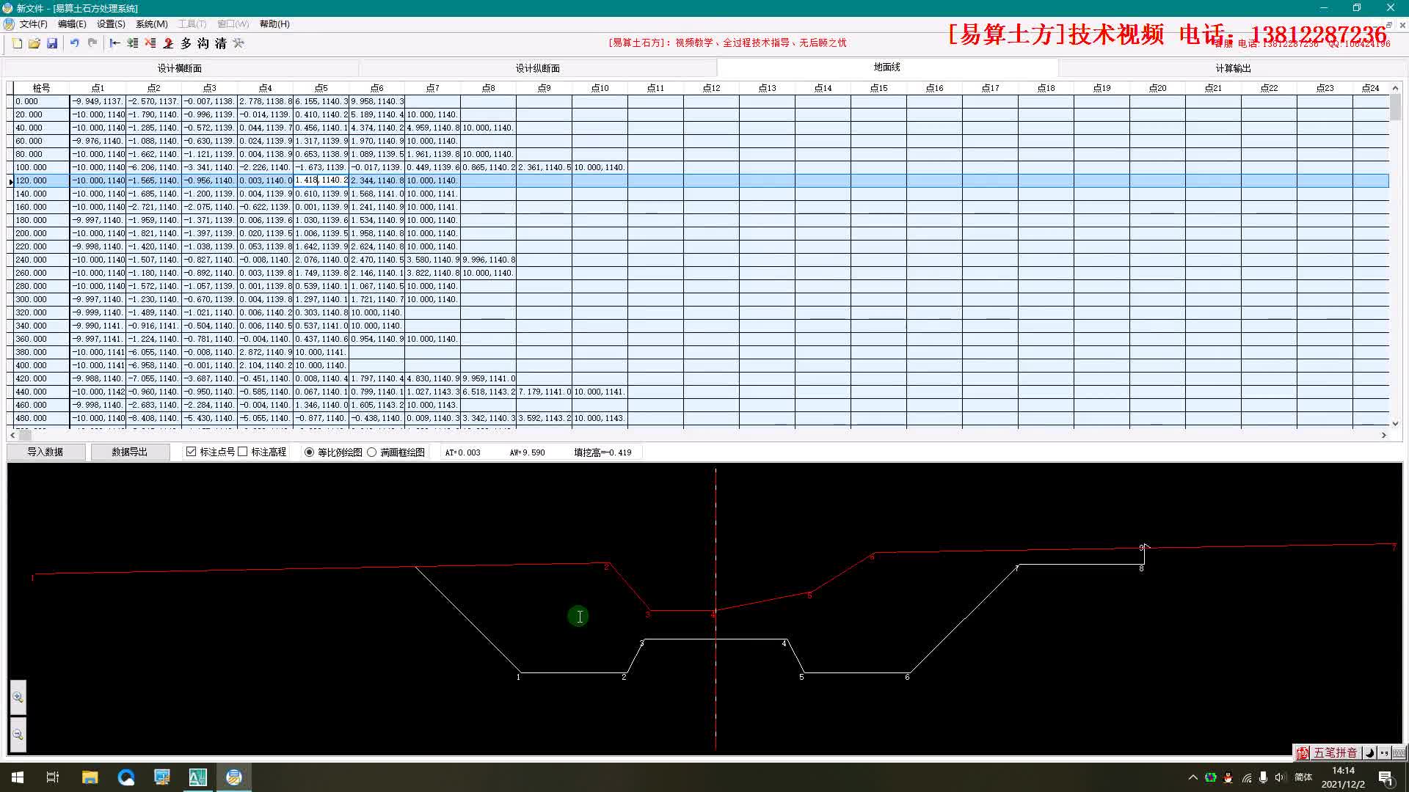Click the 数据导出 button

point(130,452)
